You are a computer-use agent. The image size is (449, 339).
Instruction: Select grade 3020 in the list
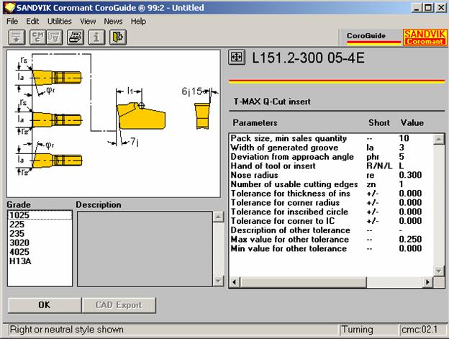tap(40, 243)
